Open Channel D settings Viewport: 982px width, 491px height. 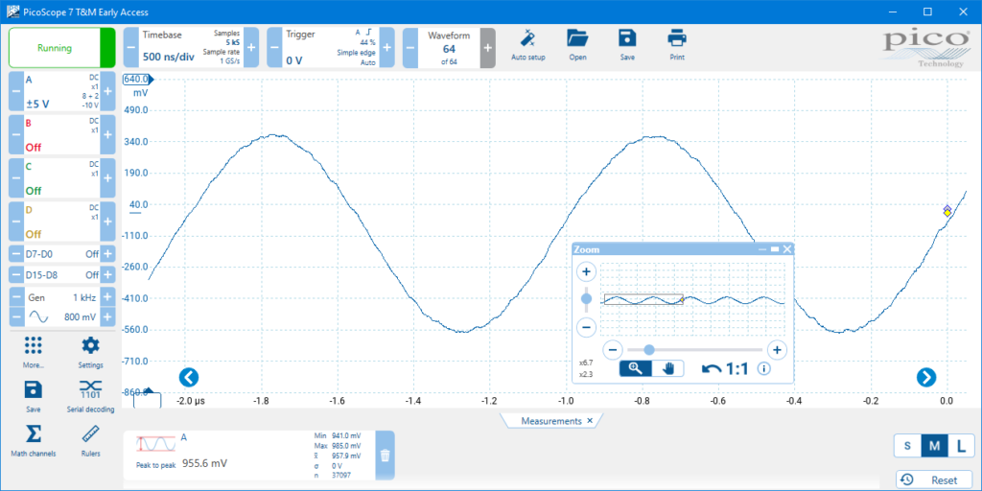click(62, 222)
